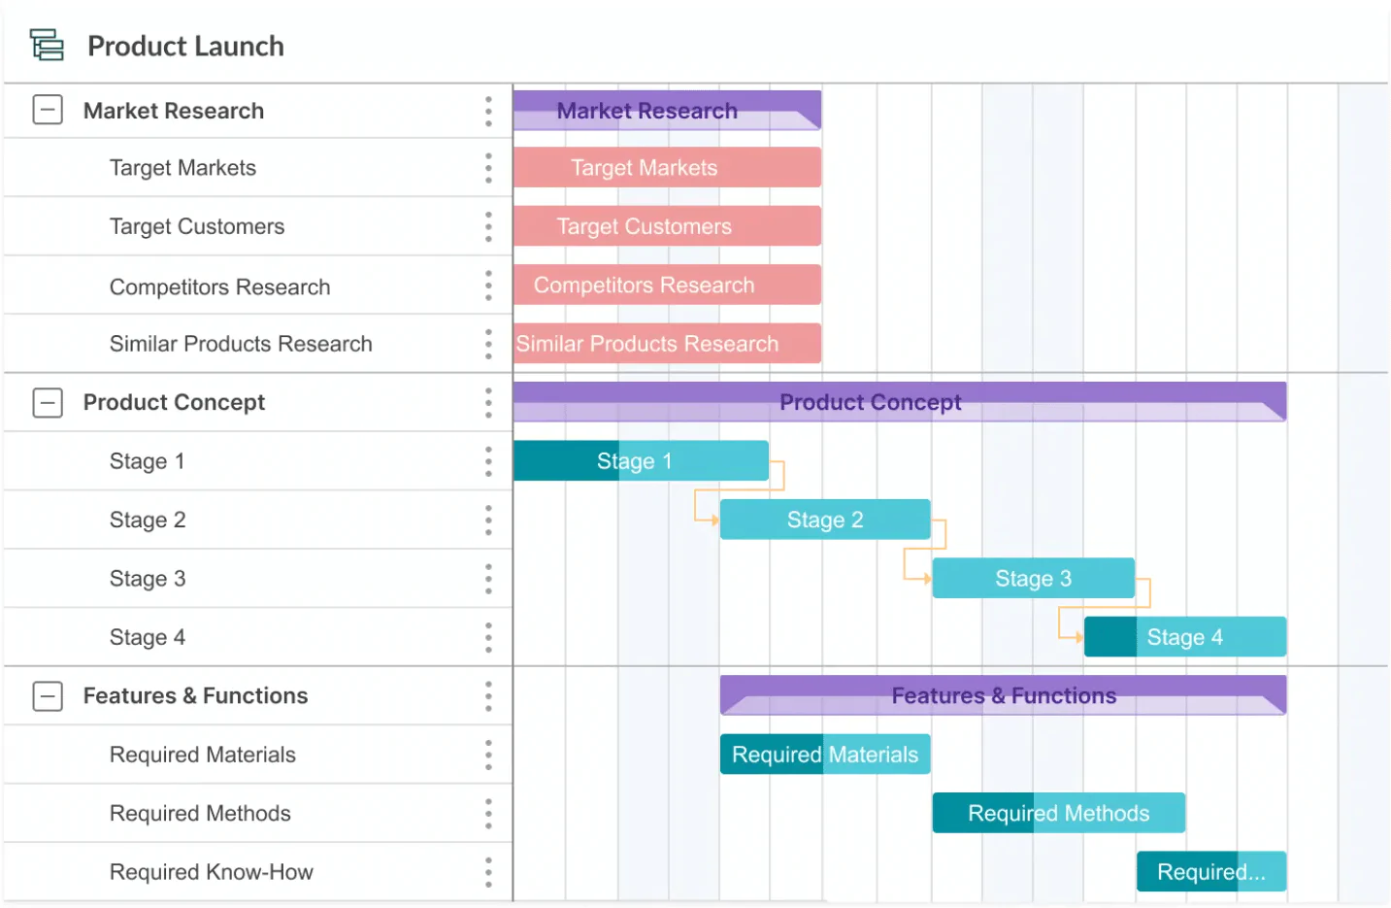Collapse the Features & Functions task group
The image size is (1391, 908).
[x=47, y=695]
